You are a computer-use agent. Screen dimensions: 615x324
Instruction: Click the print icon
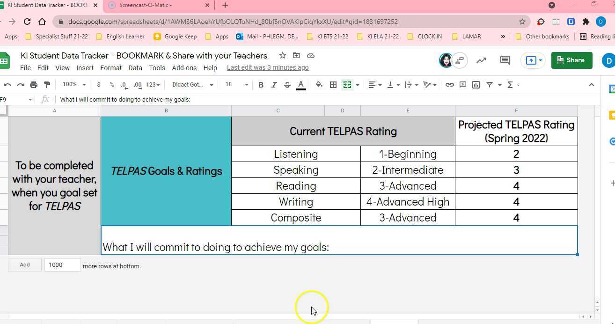pos(33,85)
